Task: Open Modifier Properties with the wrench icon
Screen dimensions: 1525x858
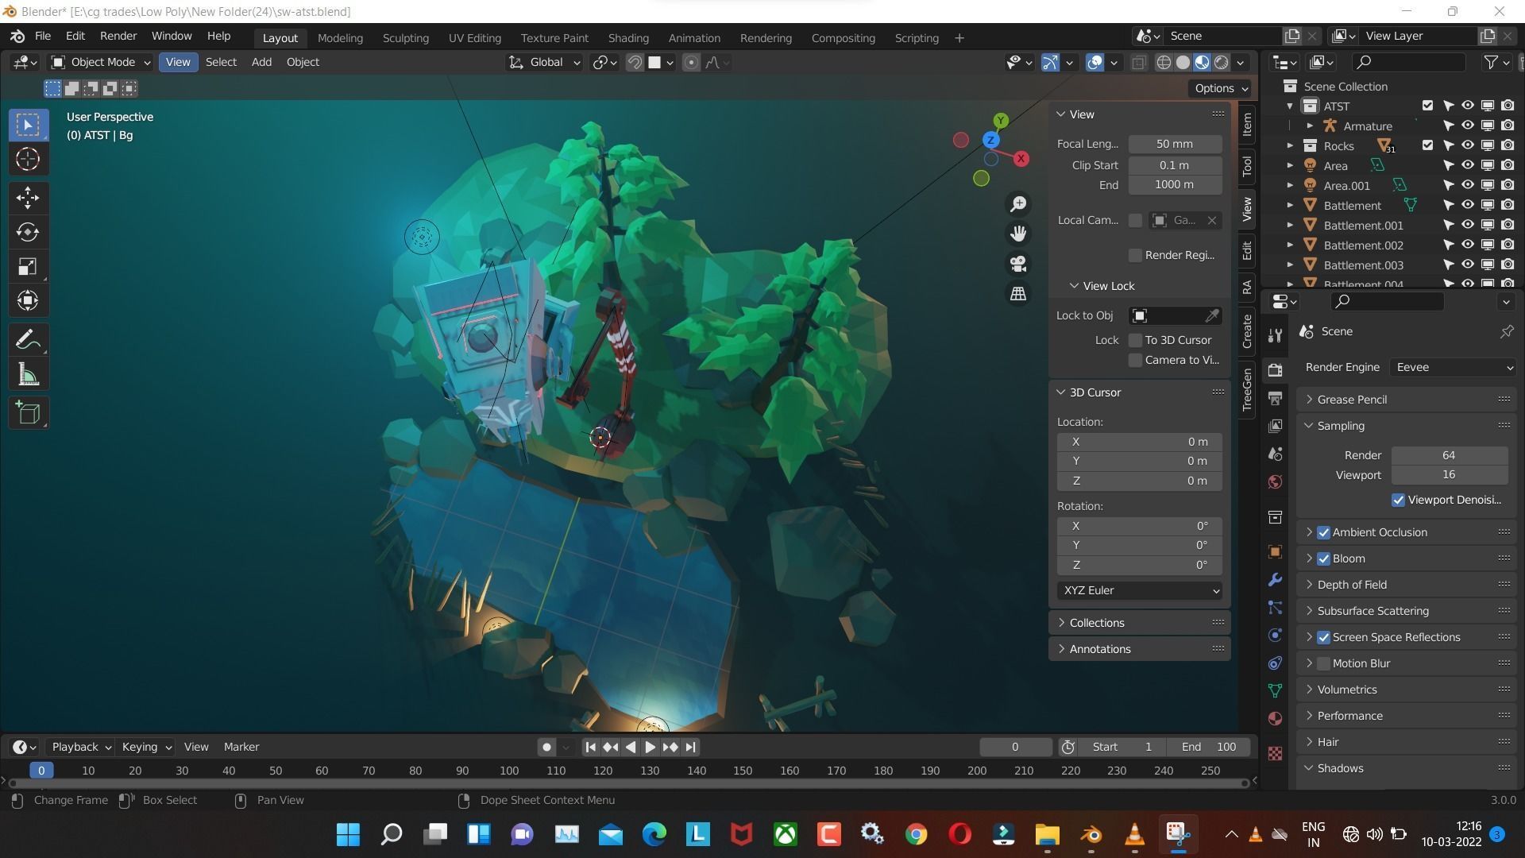Action: (x=1275, y=580)
